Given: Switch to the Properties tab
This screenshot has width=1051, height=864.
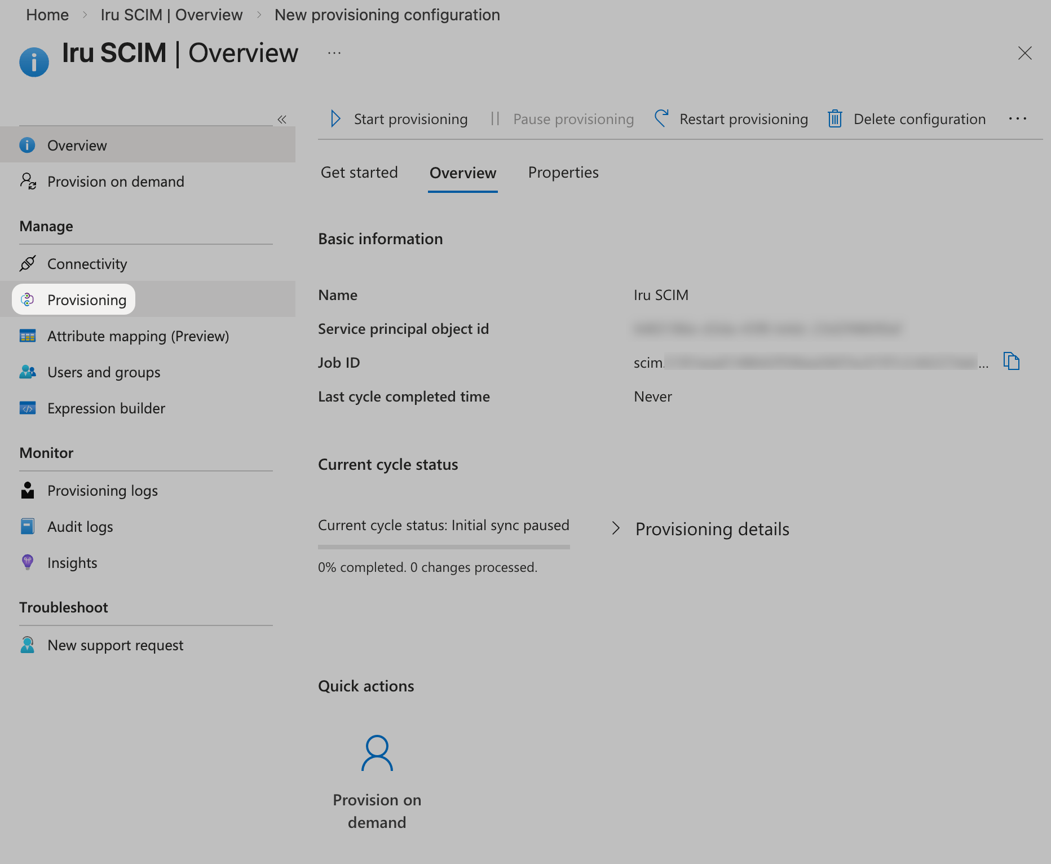Looking at the screenshot, I should coord(563,172).
